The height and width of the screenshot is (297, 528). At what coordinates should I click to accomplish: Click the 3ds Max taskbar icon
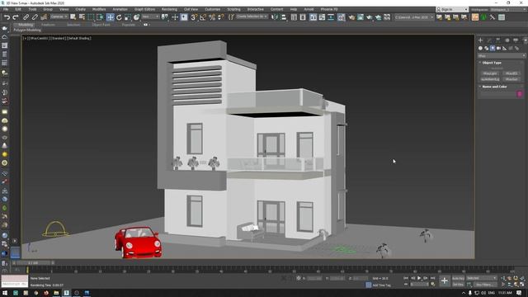[x=66, y=293]
